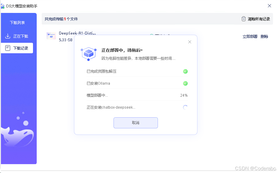Click the DS installer app logo icon
The width and height of the screenshot is (277, 173).
(x=2, y=6)
